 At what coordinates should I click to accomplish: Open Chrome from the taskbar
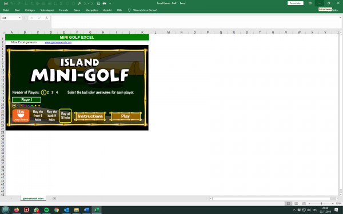[57, 210]
